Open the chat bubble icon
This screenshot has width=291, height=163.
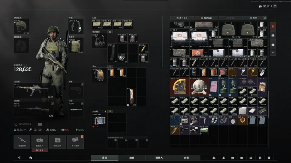(232, 158)
